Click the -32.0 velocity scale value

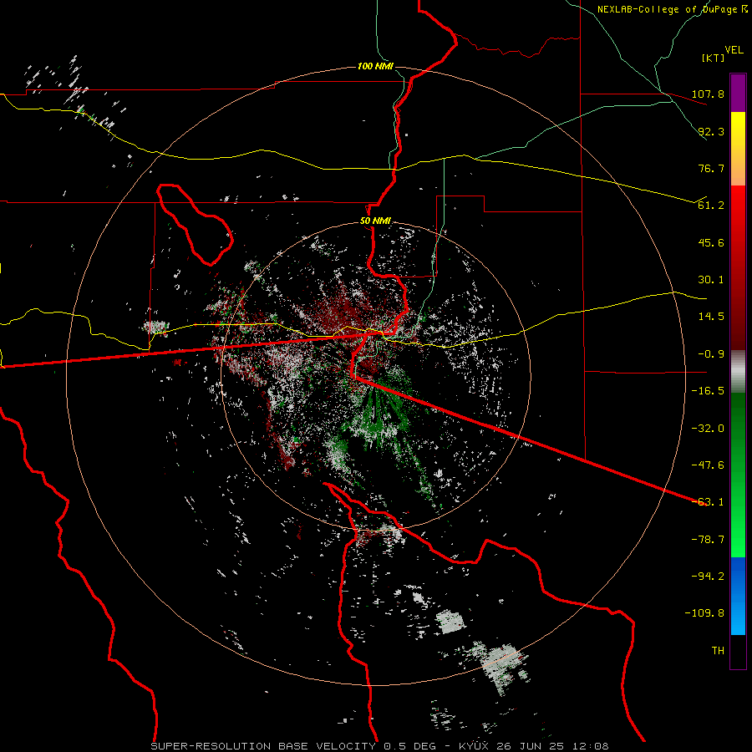[708, 429]
